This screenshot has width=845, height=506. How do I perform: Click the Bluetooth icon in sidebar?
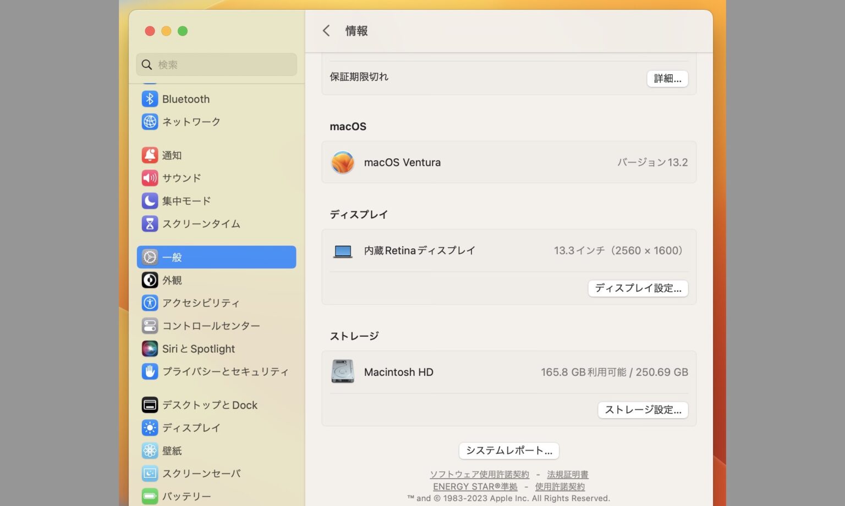coord(150,99)
